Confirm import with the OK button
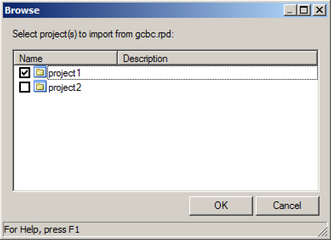Image resolution: width=331 pixels, height=240 pixels. click(x=221, y=206)
